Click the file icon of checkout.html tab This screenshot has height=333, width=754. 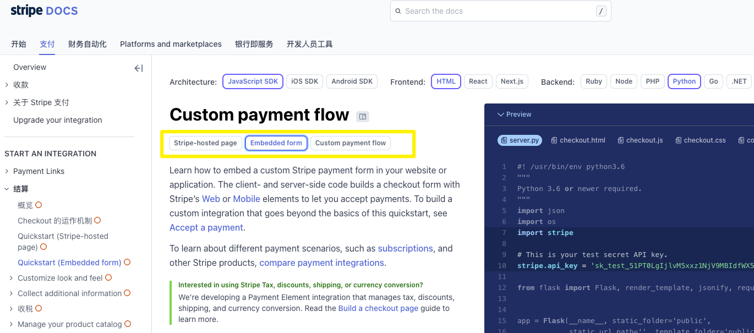click(x=554, y=140)
